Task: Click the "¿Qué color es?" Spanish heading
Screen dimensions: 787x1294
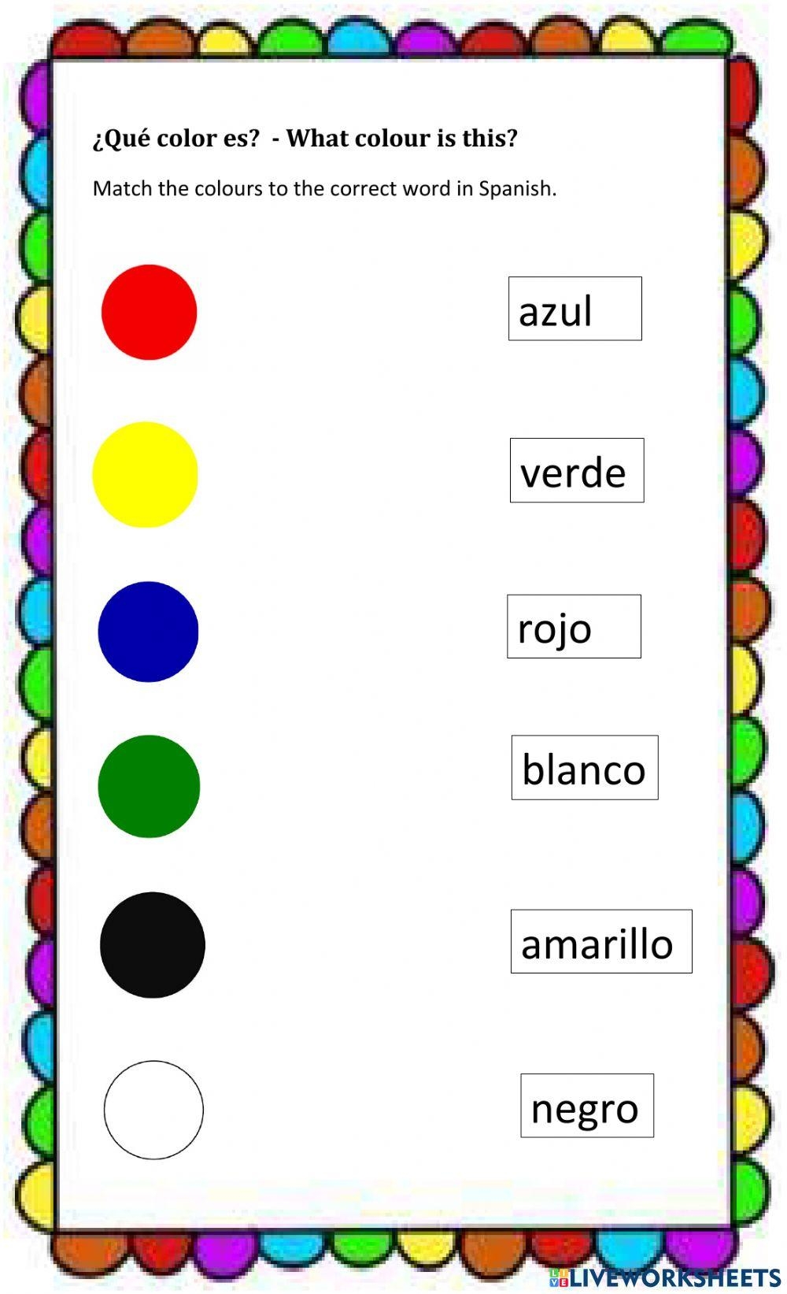Action: pyautogui.click(x=176, y=138)
